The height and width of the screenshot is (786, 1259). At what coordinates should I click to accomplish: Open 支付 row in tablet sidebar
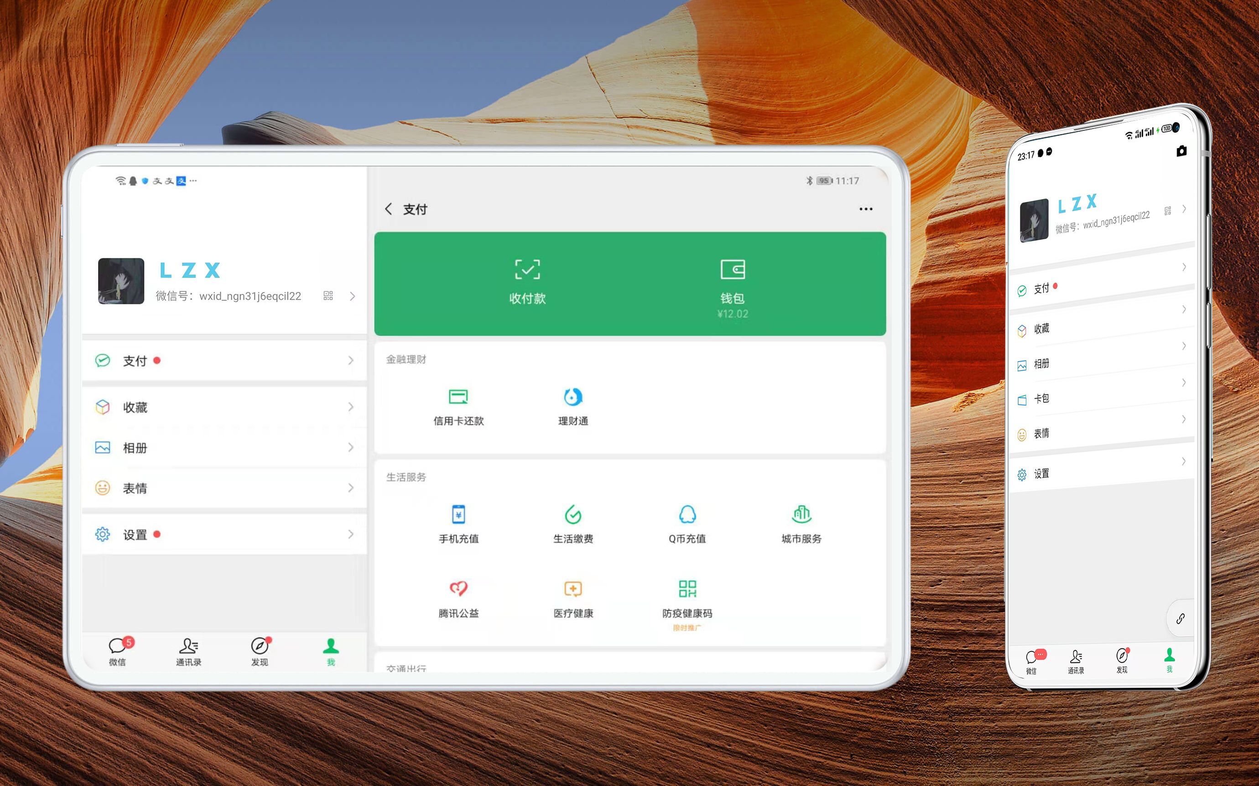pos(224,361)
